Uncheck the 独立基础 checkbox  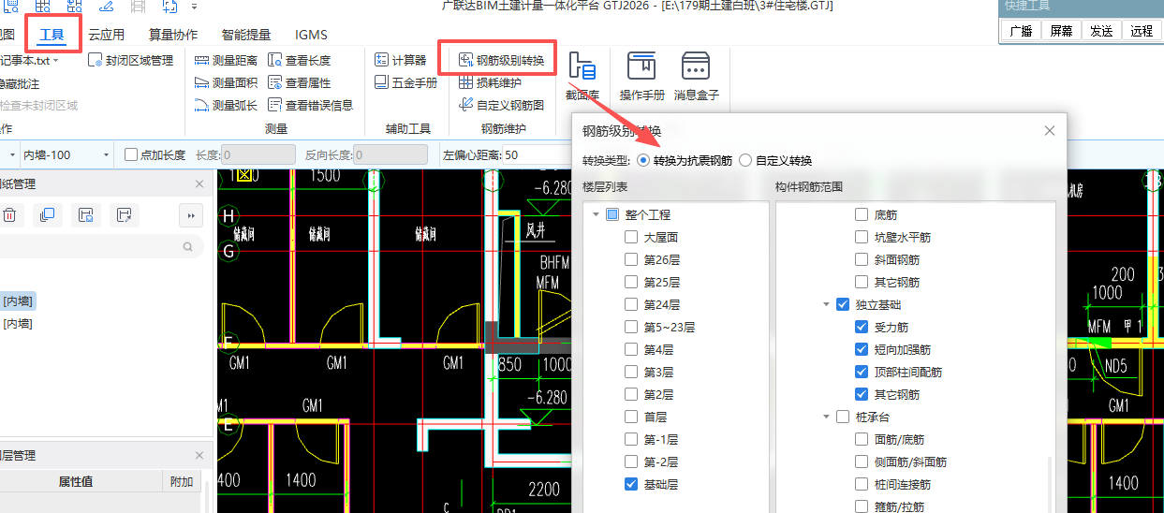(843, 304)
